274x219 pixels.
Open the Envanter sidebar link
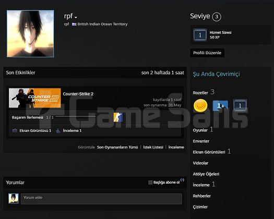click(x=201, y=141)
